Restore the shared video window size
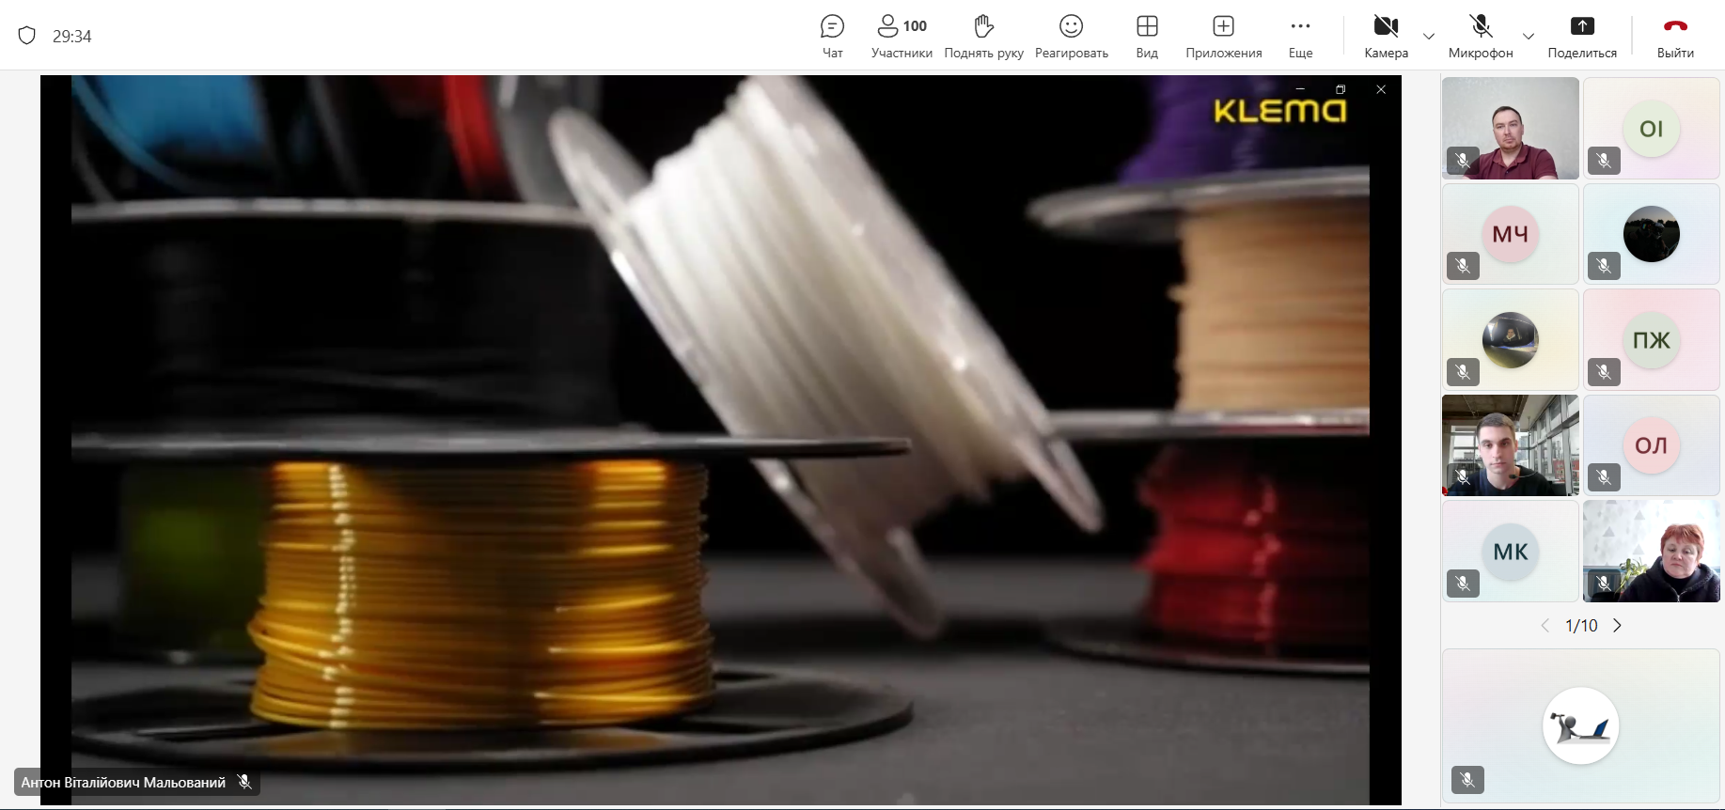The width and height of the screenshot is (1725, 810). pos(1341,89)
